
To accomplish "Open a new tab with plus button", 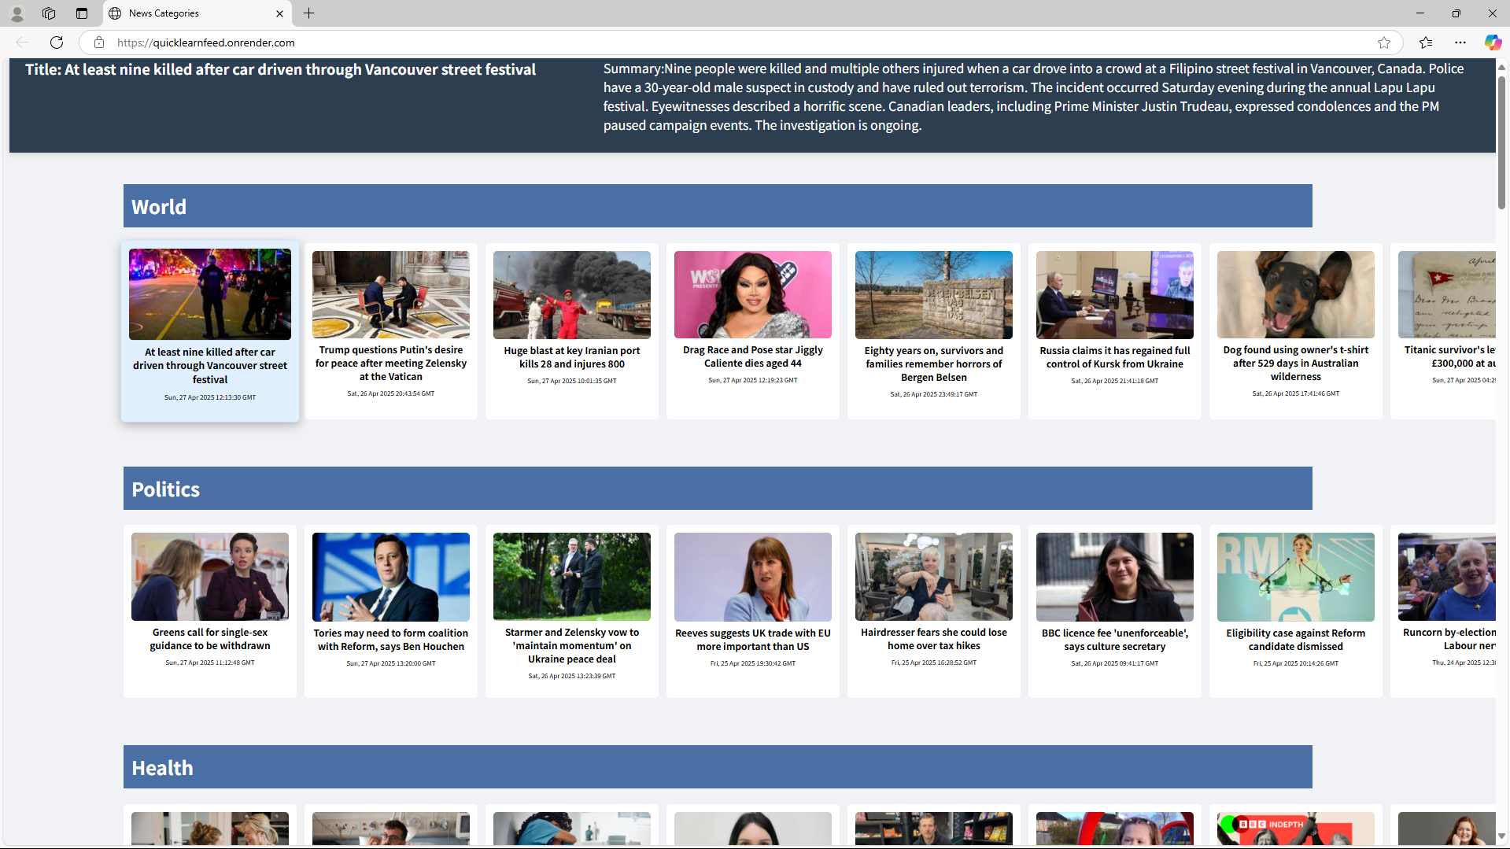I will pos(309,13).
